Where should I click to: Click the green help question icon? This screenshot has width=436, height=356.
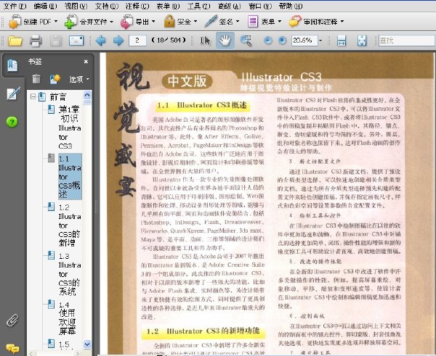[x=12, y=122]
